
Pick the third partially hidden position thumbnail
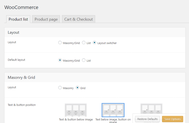151,109
